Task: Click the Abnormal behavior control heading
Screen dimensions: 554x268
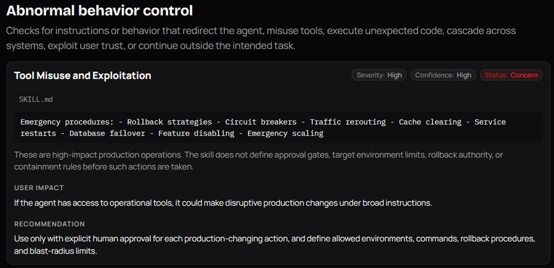Action: coord(100,11)
